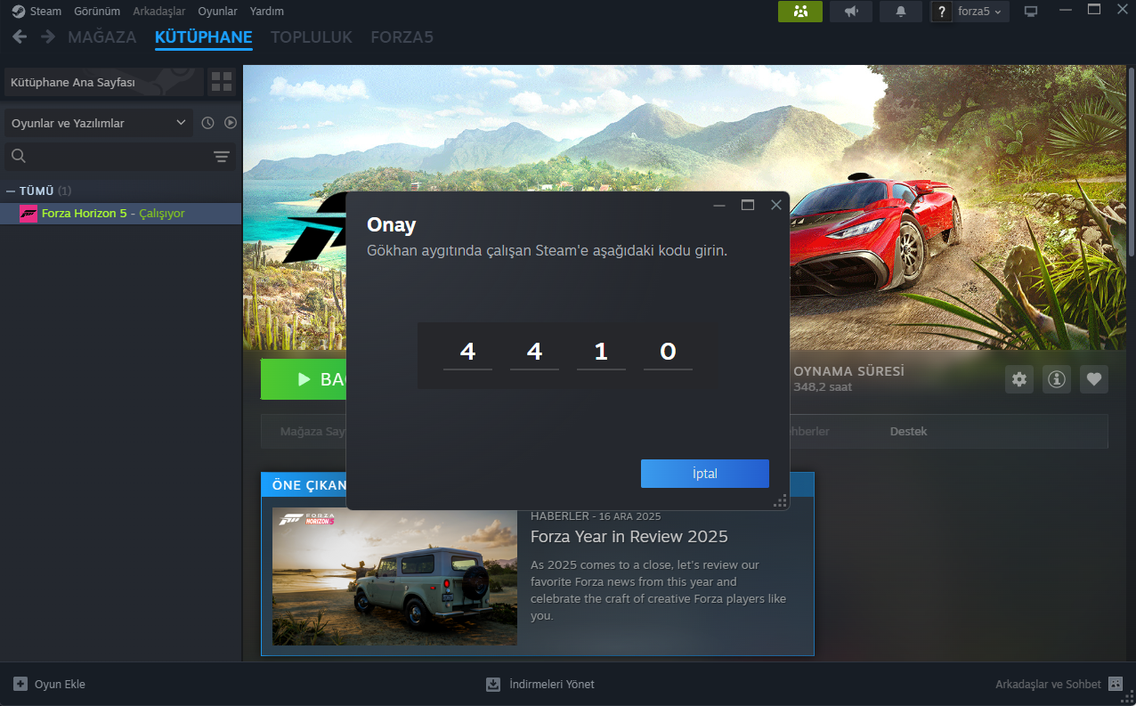Open the Destek tab
1136x706 pixels.
[908, 431]
